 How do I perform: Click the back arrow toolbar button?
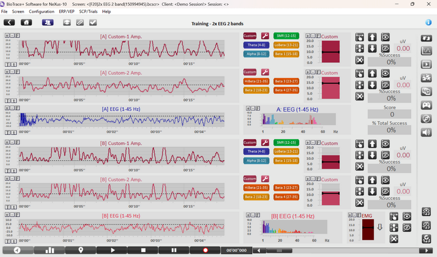9,23
